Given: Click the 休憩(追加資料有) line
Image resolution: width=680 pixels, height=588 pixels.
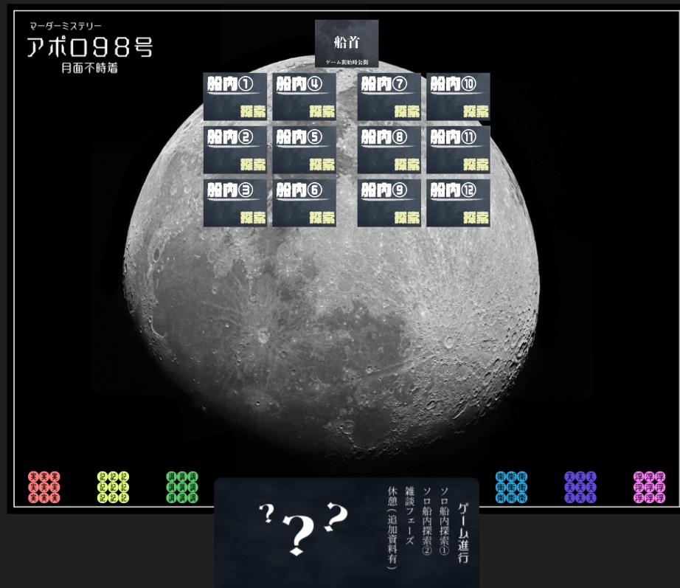Looking at the screenshot, I should 392,528.
